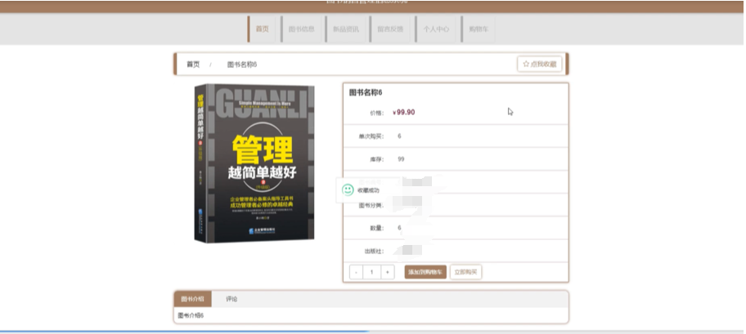Click the 立即购买 button
This screenshot has width=746, height=334.
[x=465, y=272]
